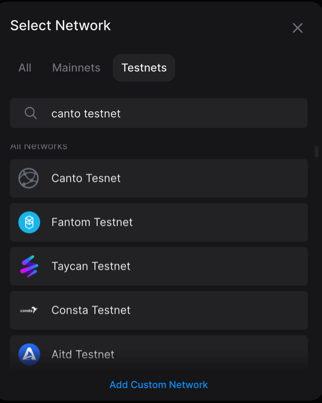Viewport: 322px width, 403px height.
Task: Click Add Custom Network
Action: pos(159,385)
